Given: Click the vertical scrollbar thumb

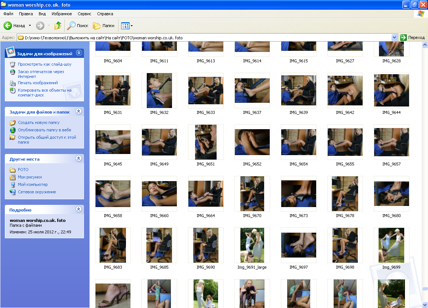Looking at the screenshot, I should click(425, 288).
